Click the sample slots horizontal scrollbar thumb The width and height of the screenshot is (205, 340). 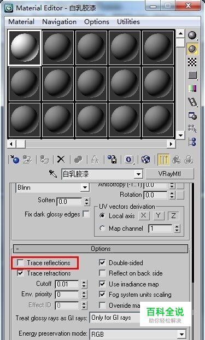21,144
